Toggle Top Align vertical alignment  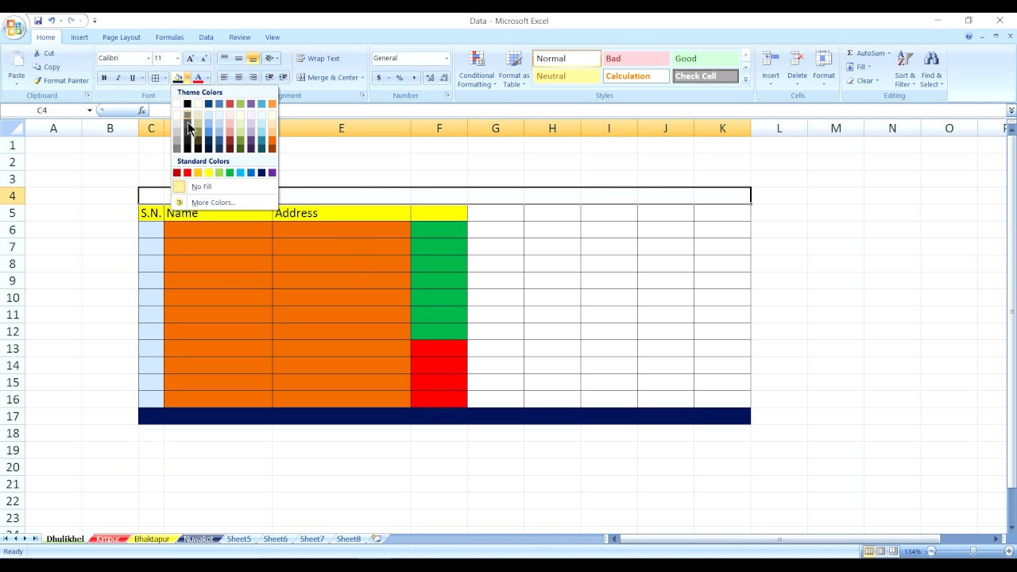click(x=224, y=58)
